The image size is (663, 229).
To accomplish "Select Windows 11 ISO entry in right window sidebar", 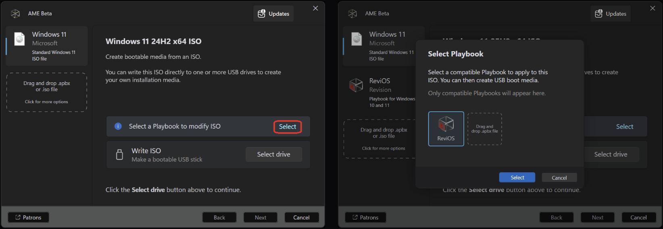I will 379,46.
